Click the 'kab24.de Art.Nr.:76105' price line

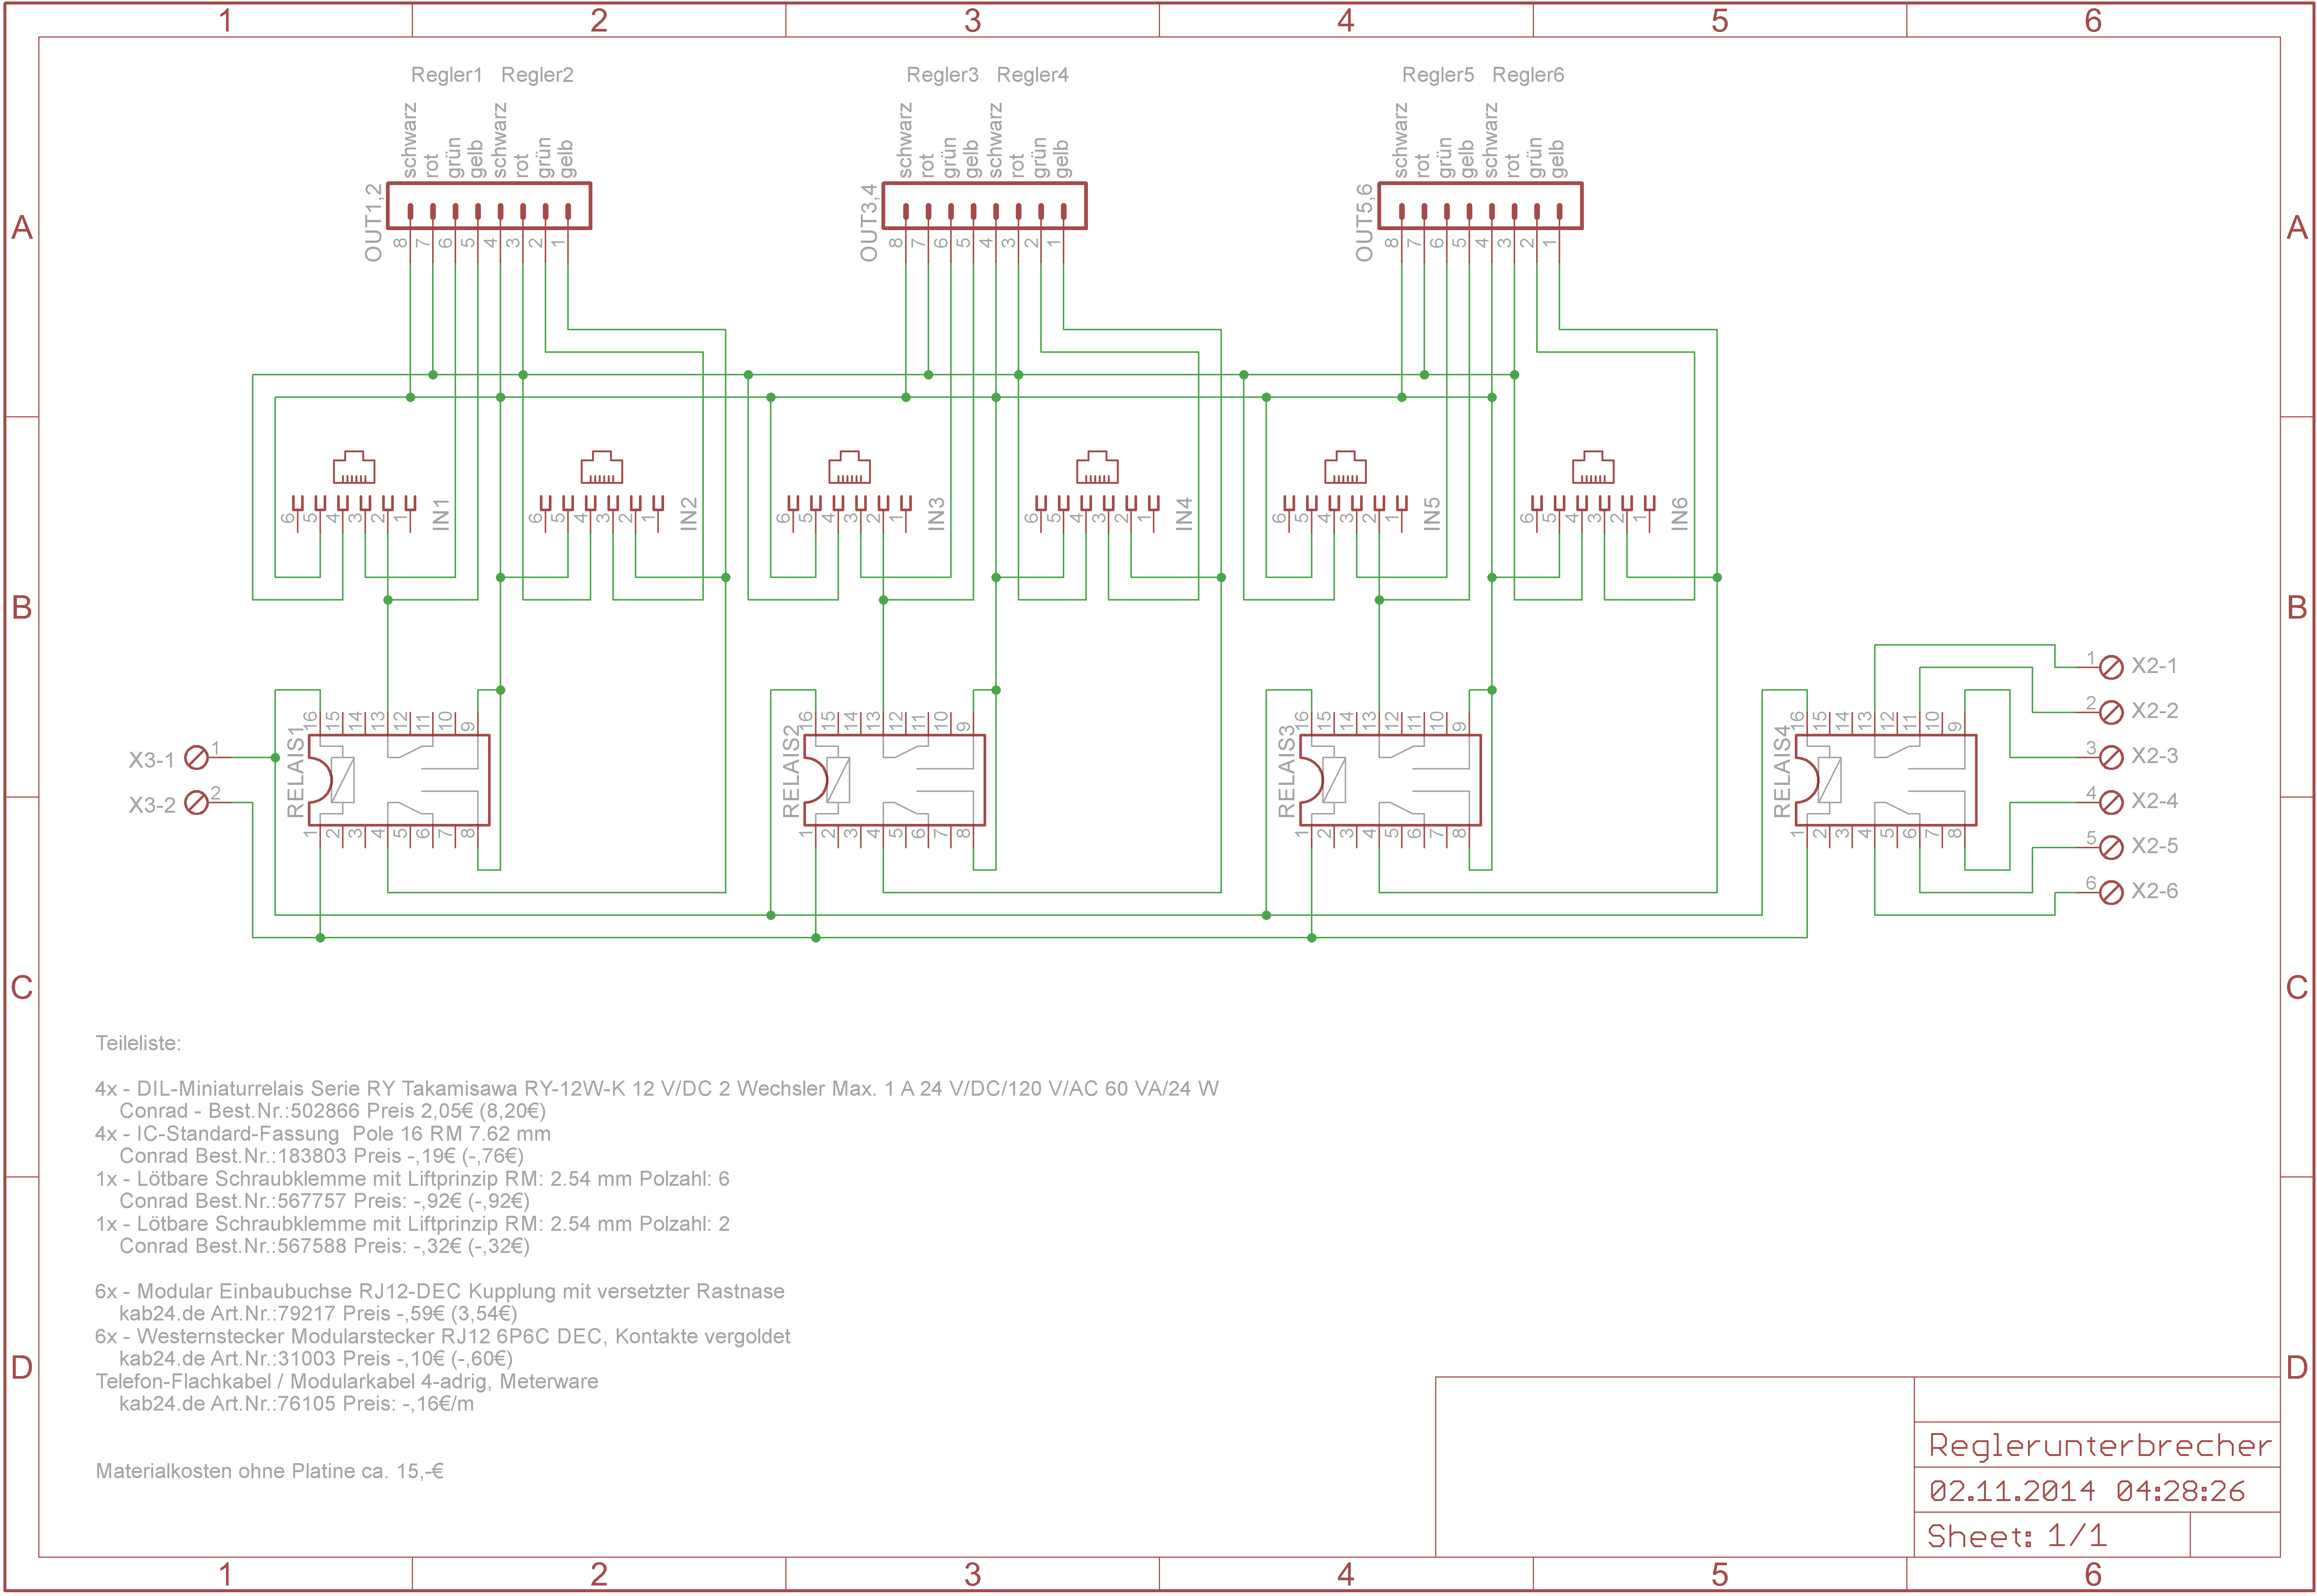297,1403
